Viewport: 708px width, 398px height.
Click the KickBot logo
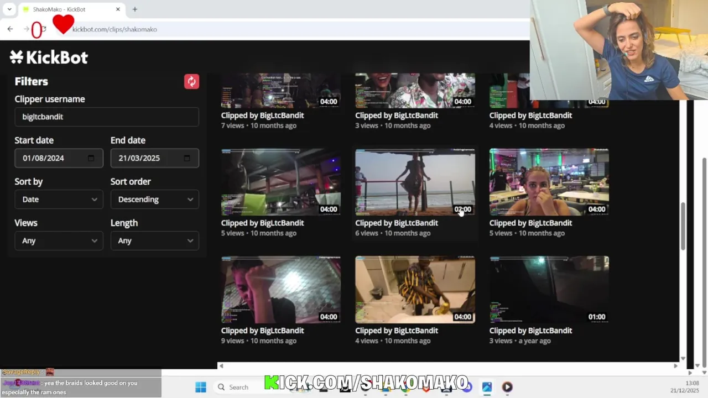click(x=49, y=57)
